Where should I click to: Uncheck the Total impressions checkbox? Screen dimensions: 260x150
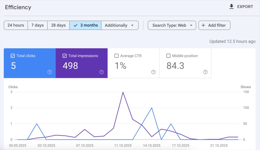click(64, 56)
